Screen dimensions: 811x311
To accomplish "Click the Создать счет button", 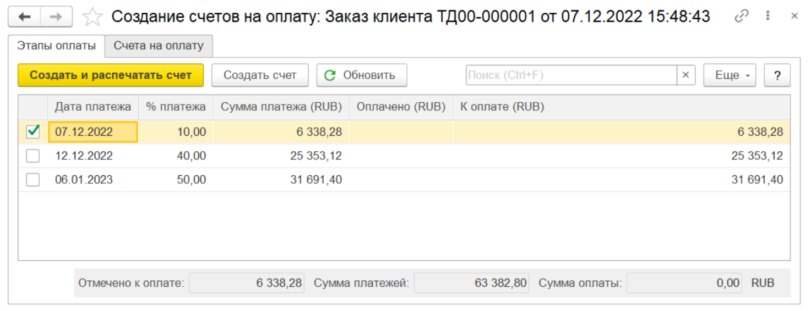I will coord(260,76).
